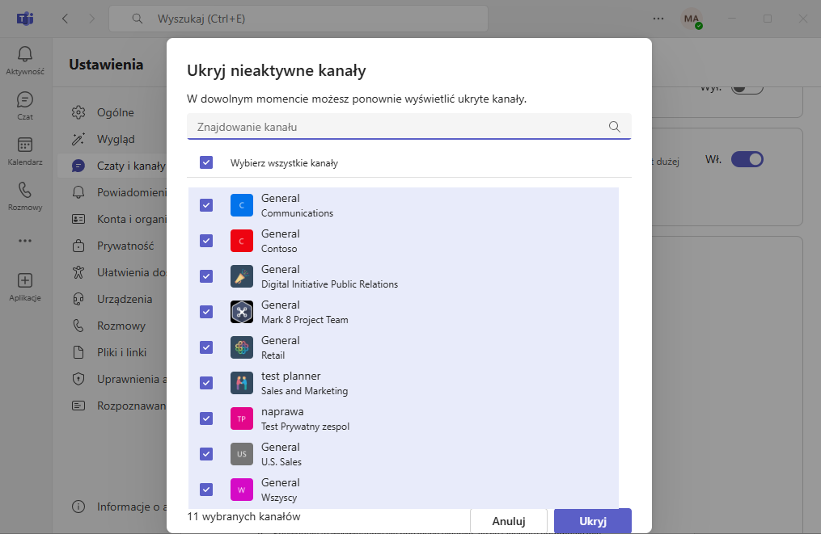Click the Retail team icon
Image resolution: width=821 pixels, height=534 pixels.
tap(241, 348)
